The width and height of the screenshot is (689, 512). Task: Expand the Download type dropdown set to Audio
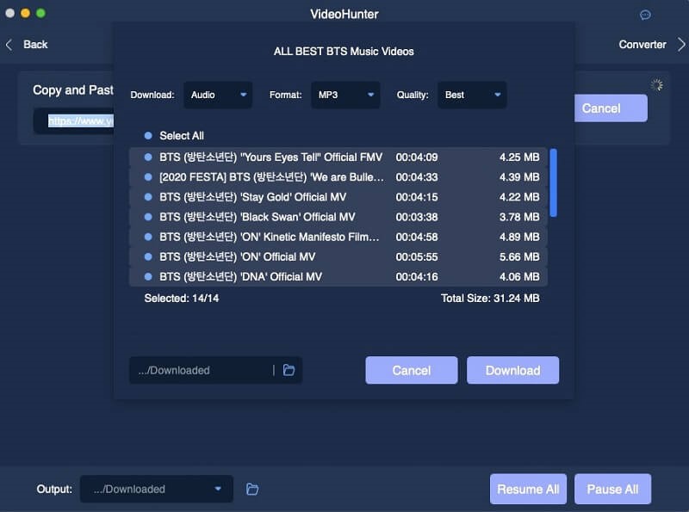point(218,95)
